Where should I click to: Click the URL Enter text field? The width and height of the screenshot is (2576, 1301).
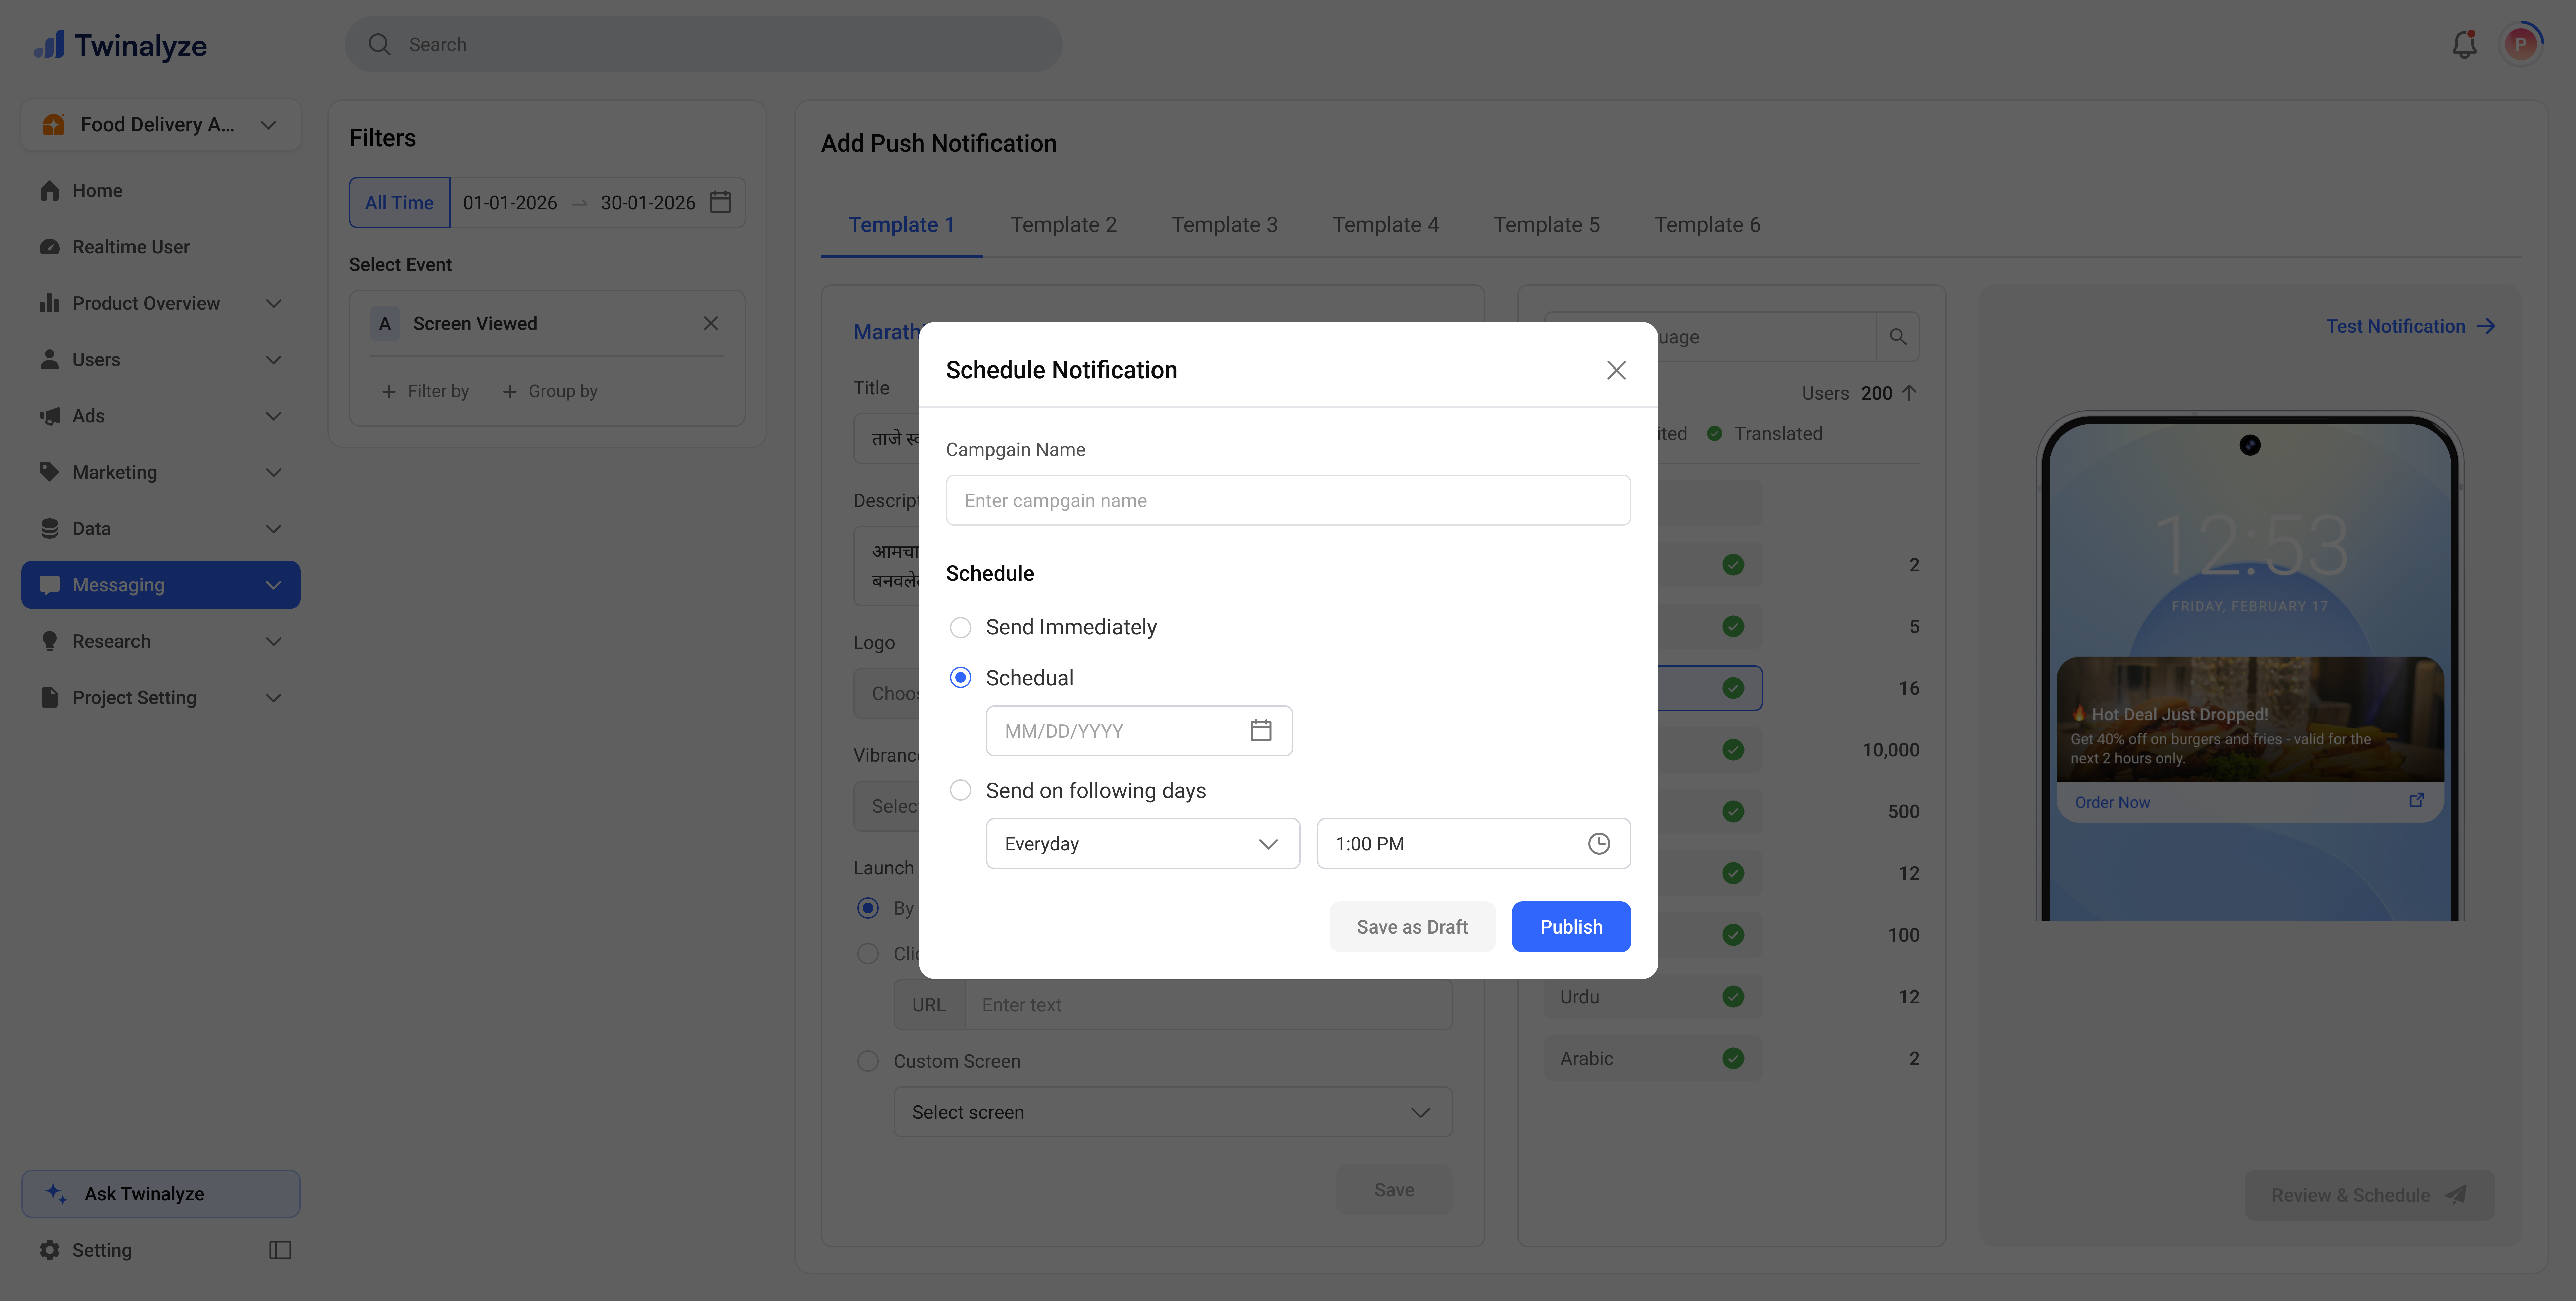point(1208,1005)
